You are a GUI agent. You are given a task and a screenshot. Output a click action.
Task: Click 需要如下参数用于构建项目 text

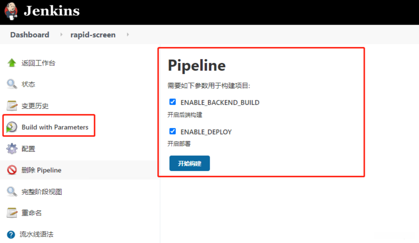[209, 86]
